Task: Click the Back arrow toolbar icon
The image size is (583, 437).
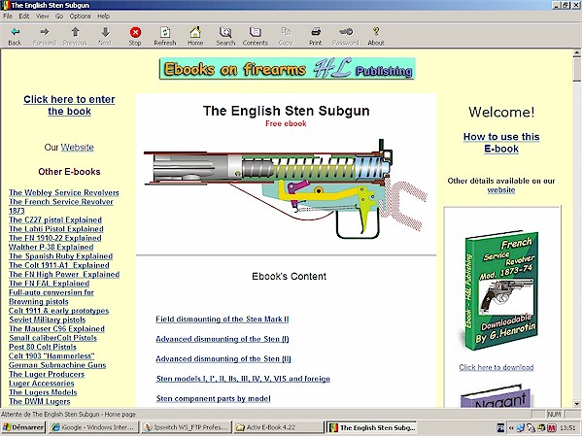Action: [x=15, y=32]
